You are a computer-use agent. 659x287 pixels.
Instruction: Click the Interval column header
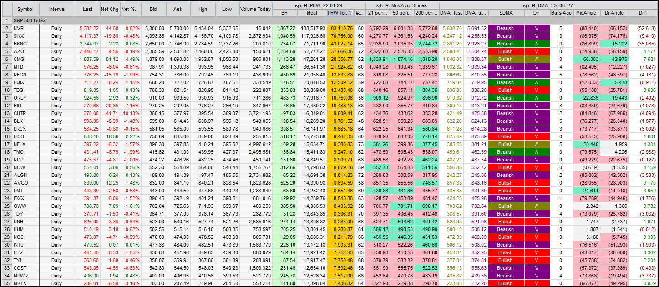click(57, 9)
